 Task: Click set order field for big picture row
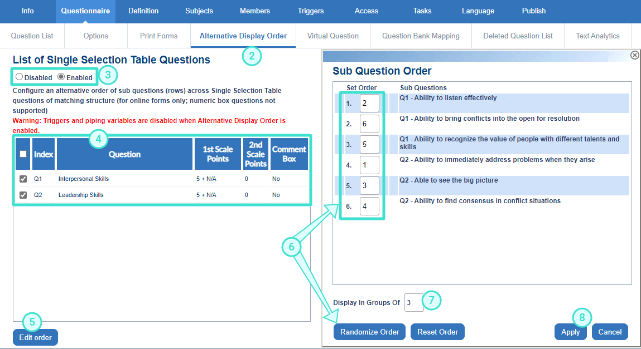coord(369,186)
